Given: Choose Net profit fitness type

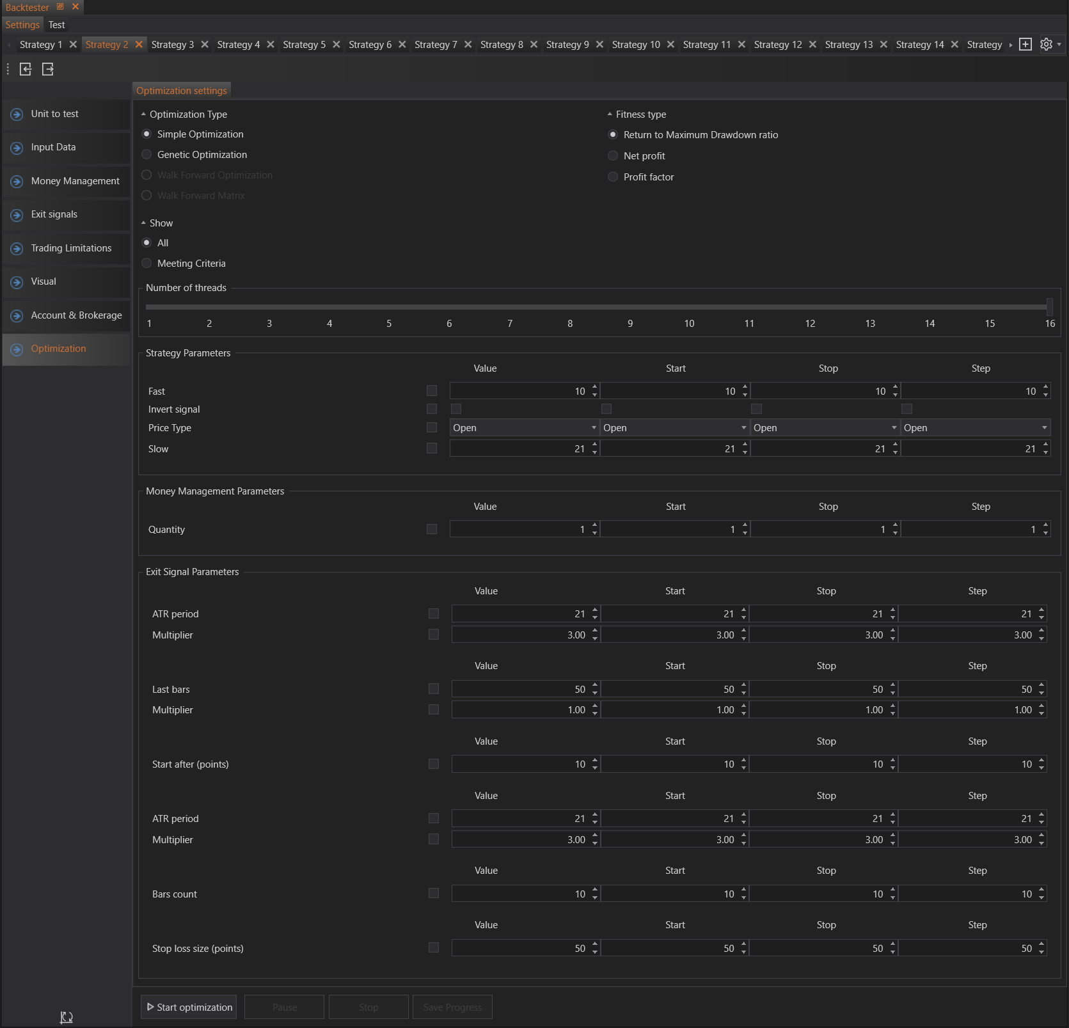Looking at the screenshot, I should [x=613, y=156].
